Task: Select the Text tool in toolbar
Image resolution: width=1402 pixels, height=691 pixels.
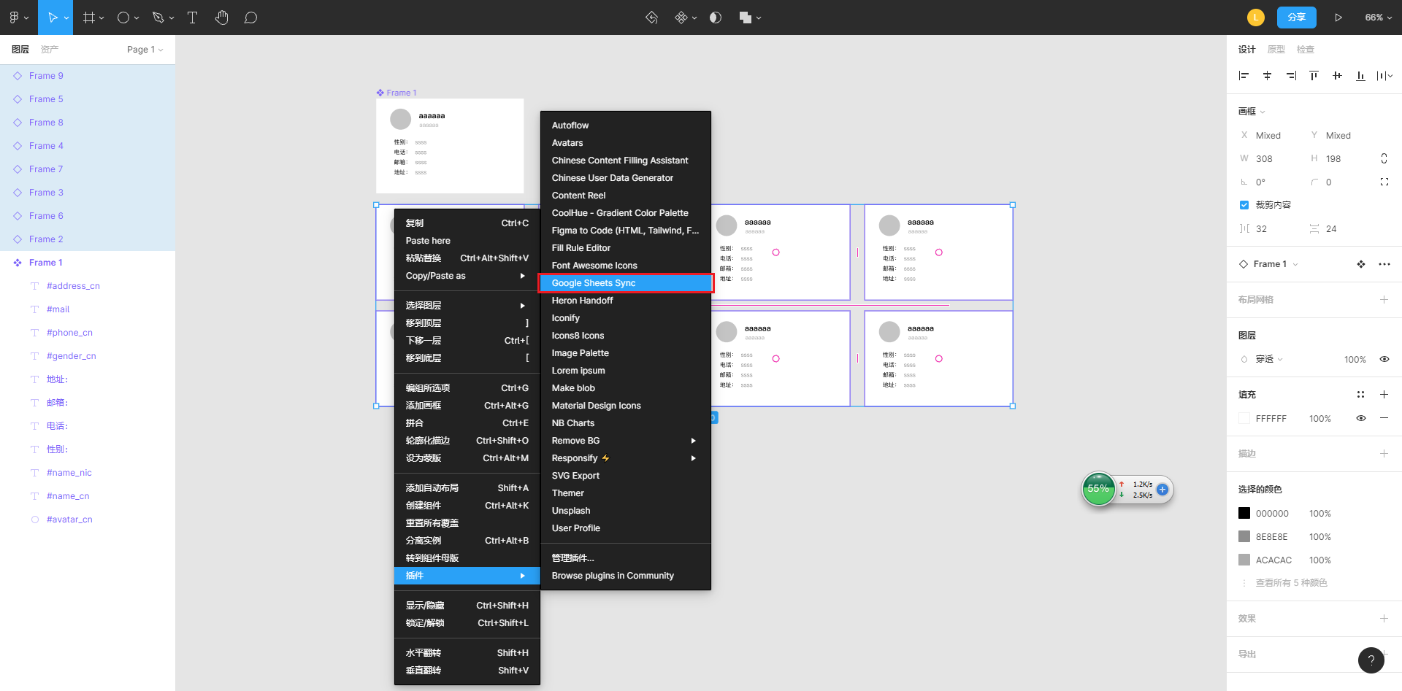Action: [x=193, y=18]
